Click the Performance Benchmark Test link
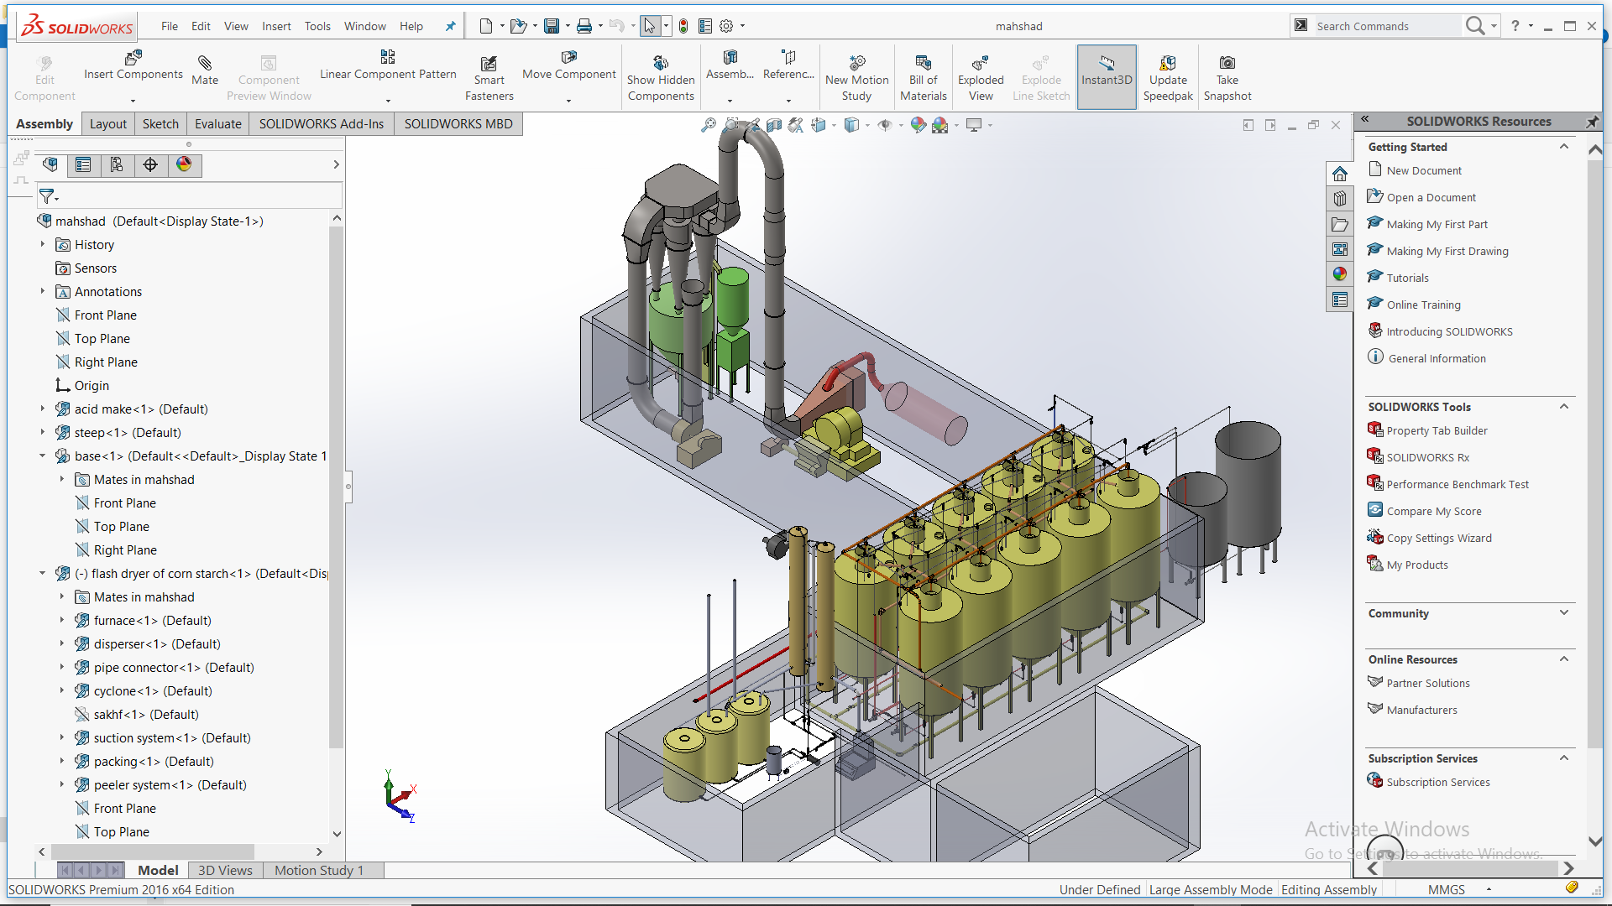Image resolution: width=1612 pixels, height=906 pixels. [1458, 484]
